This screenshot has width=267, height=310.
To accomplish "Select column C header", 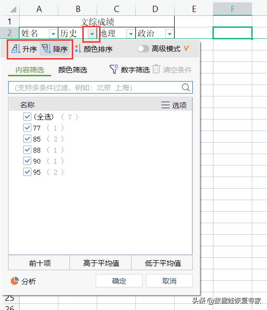I will (116, 9).
